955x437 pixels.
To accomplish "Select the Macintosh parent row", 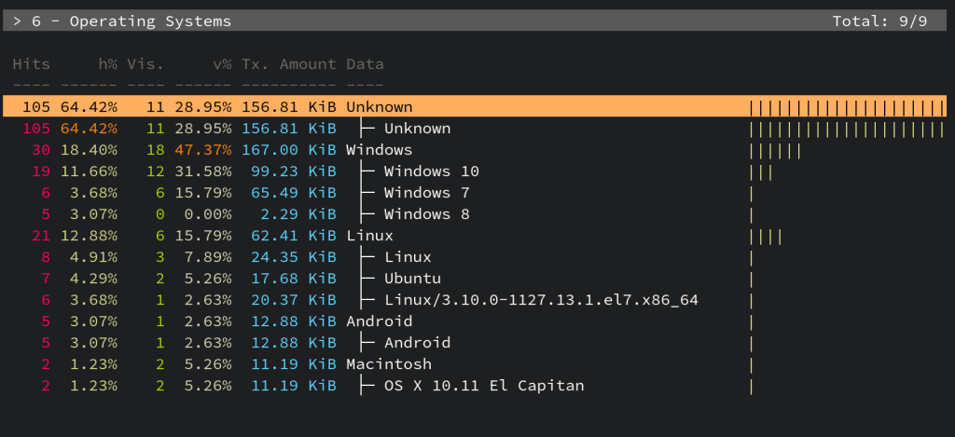I will pyautogui.click(x=389, y=364).
